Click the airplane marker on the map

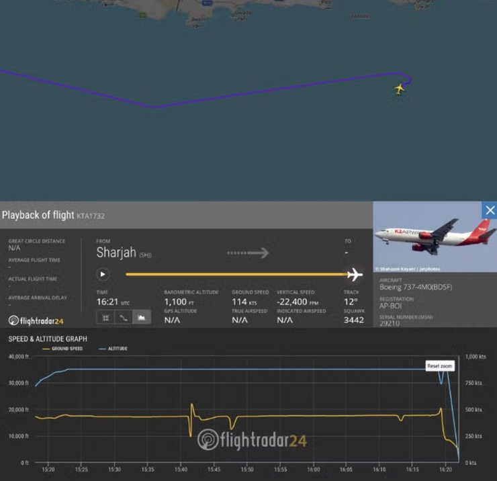point(400,89)
